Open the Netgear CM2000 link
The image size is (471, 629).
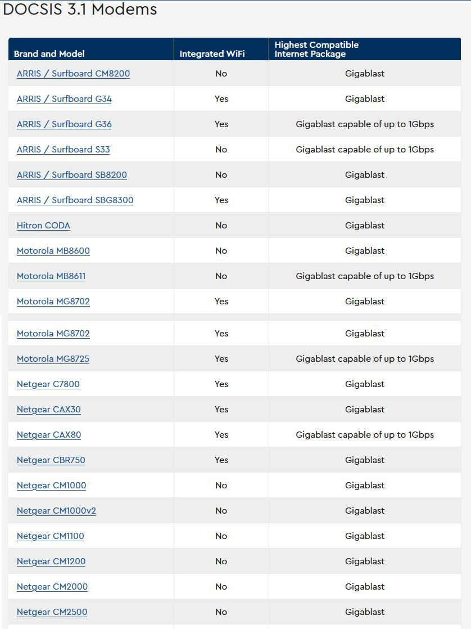point(52,586)
